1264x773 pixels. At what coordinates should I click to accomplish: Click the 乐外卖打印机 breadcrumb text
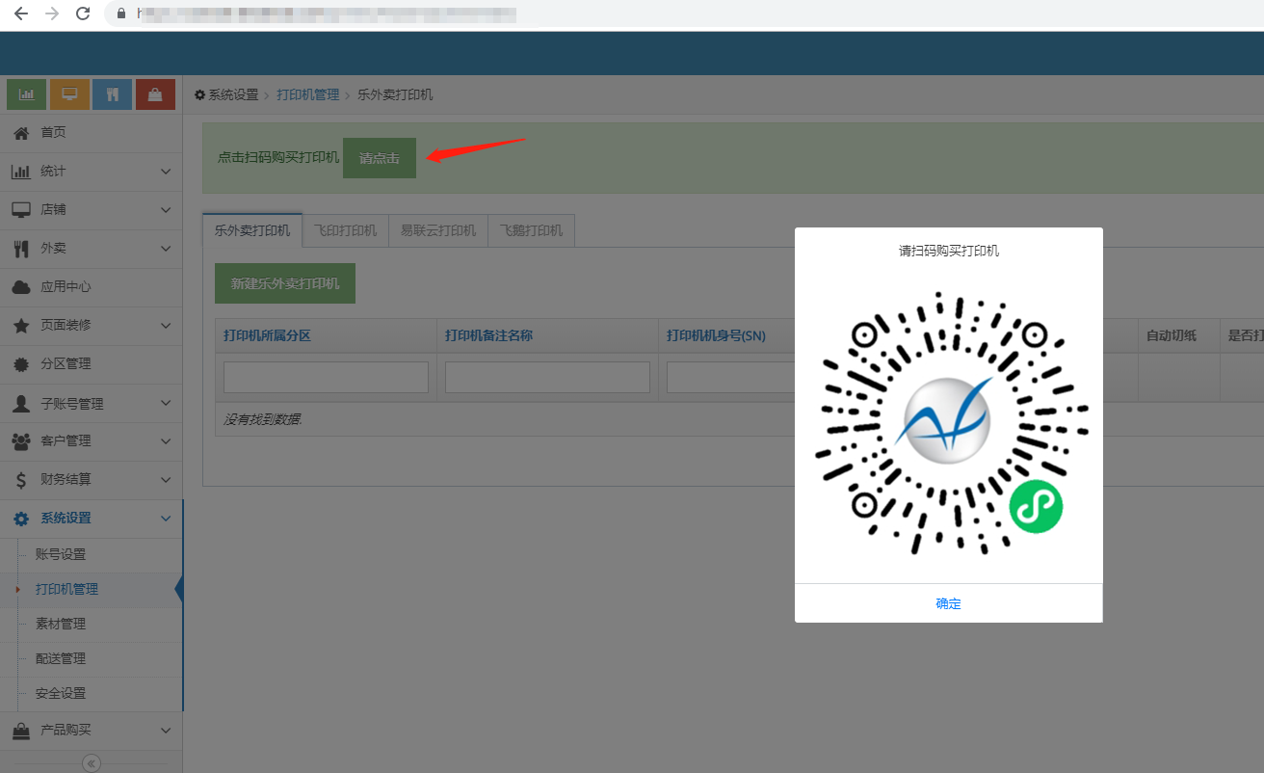(x=395, y=94)
